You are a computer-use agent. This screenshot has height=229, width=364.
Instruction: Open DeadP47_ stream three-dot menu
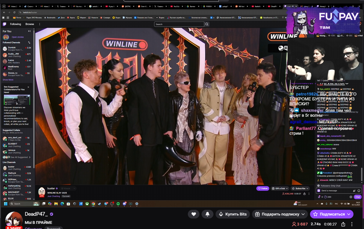pyautogui.click(x=352, y=224)
